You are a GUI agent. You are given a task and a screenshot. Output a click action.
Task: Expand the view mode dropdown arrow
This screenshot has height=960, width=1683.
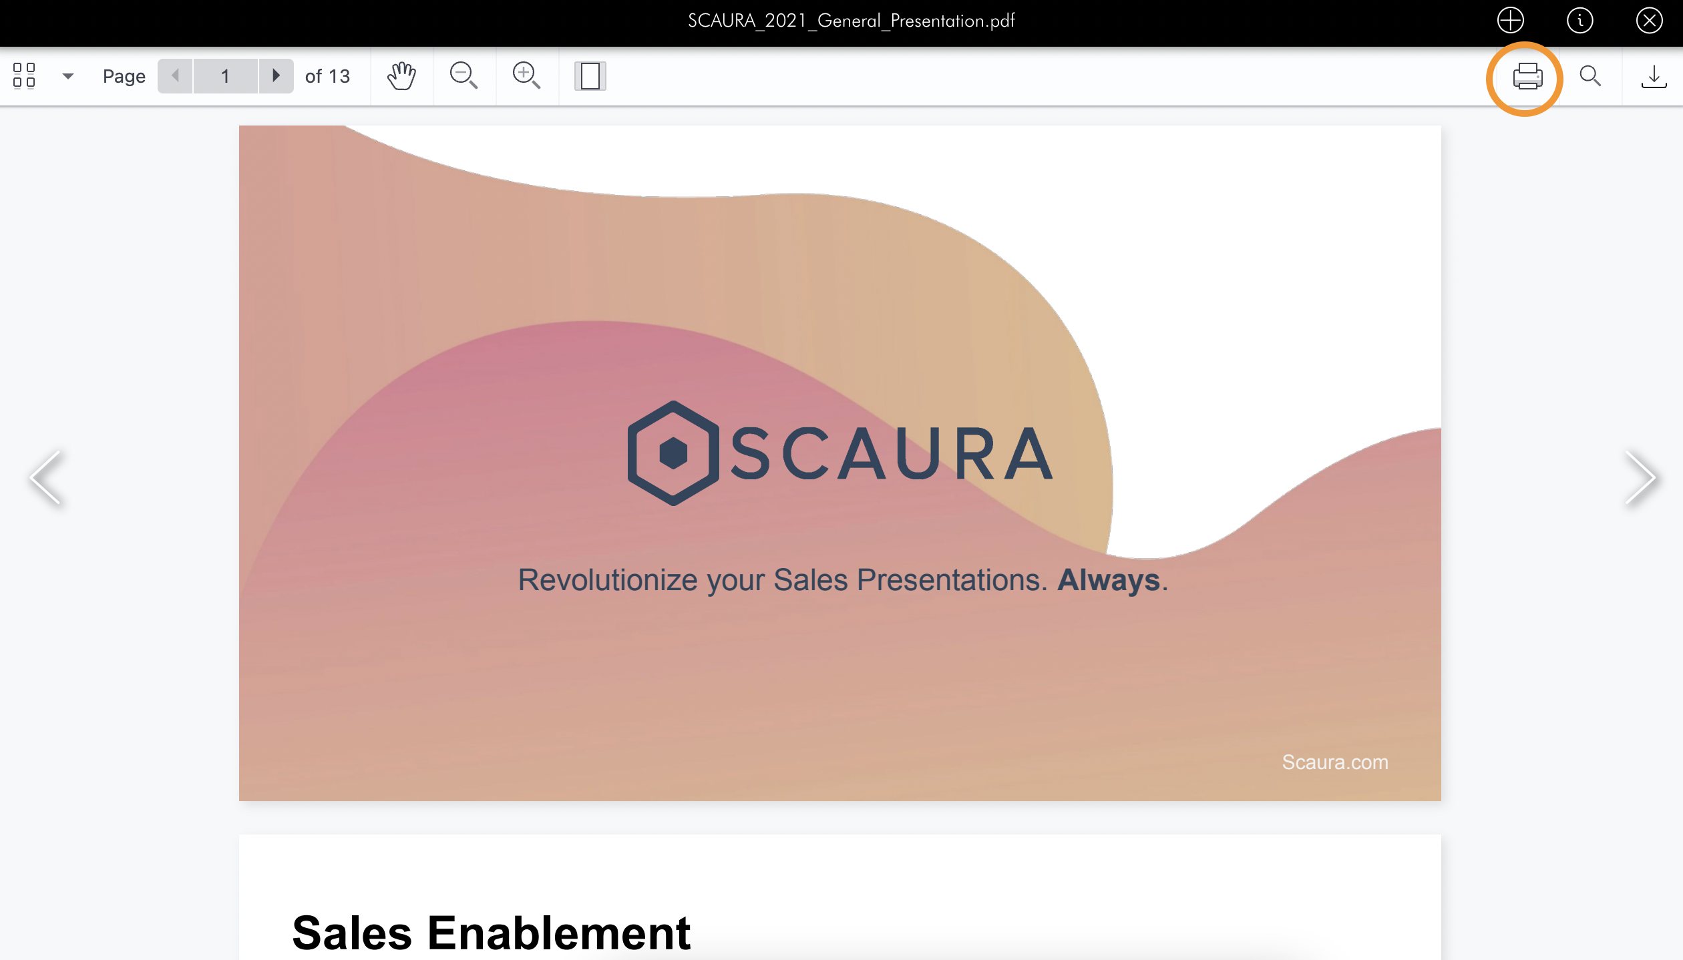pos(67,76)
